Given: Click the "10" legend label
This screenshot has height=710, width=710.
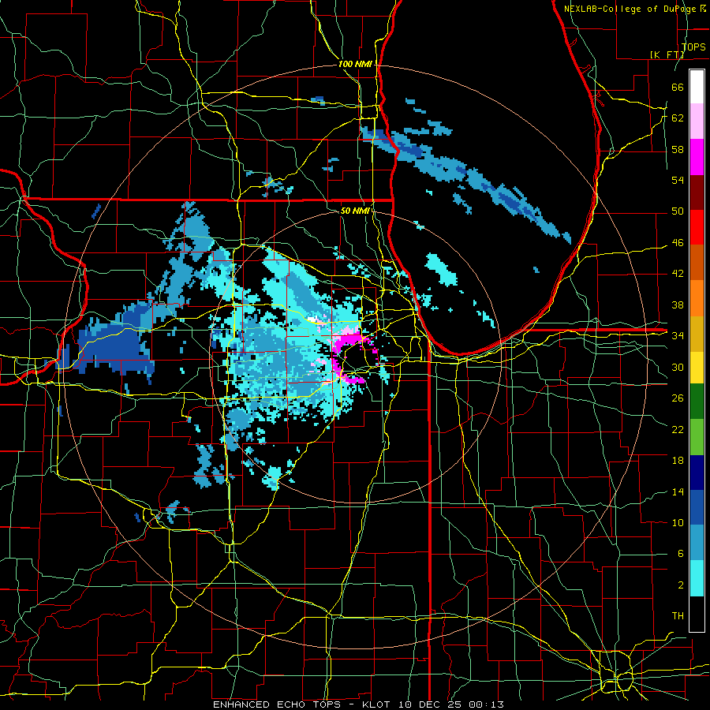Looking at the screenshot, I should pos(678,522).
